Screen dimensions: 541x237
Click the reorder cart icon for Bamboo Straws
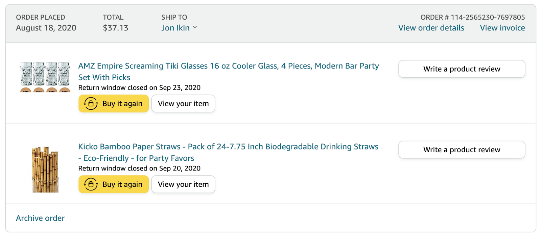tap(91, 184)
